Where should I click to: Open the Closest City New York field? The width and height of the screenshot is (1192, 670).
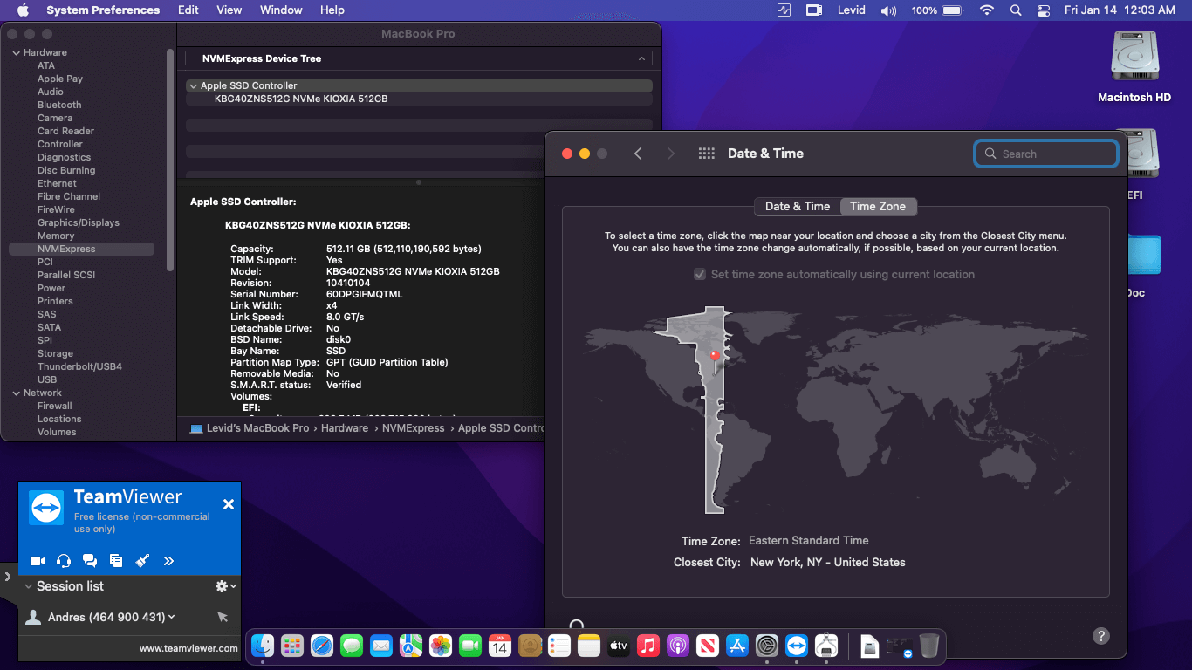828,563
